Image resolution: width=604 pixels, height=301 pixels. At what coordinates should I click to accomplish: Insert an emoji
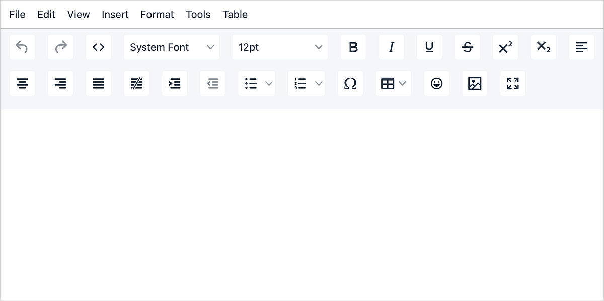click(436, 83)
